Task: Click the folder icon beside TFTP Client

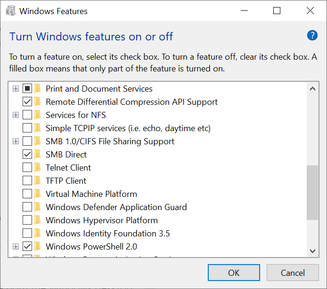Action: point(37,180)
